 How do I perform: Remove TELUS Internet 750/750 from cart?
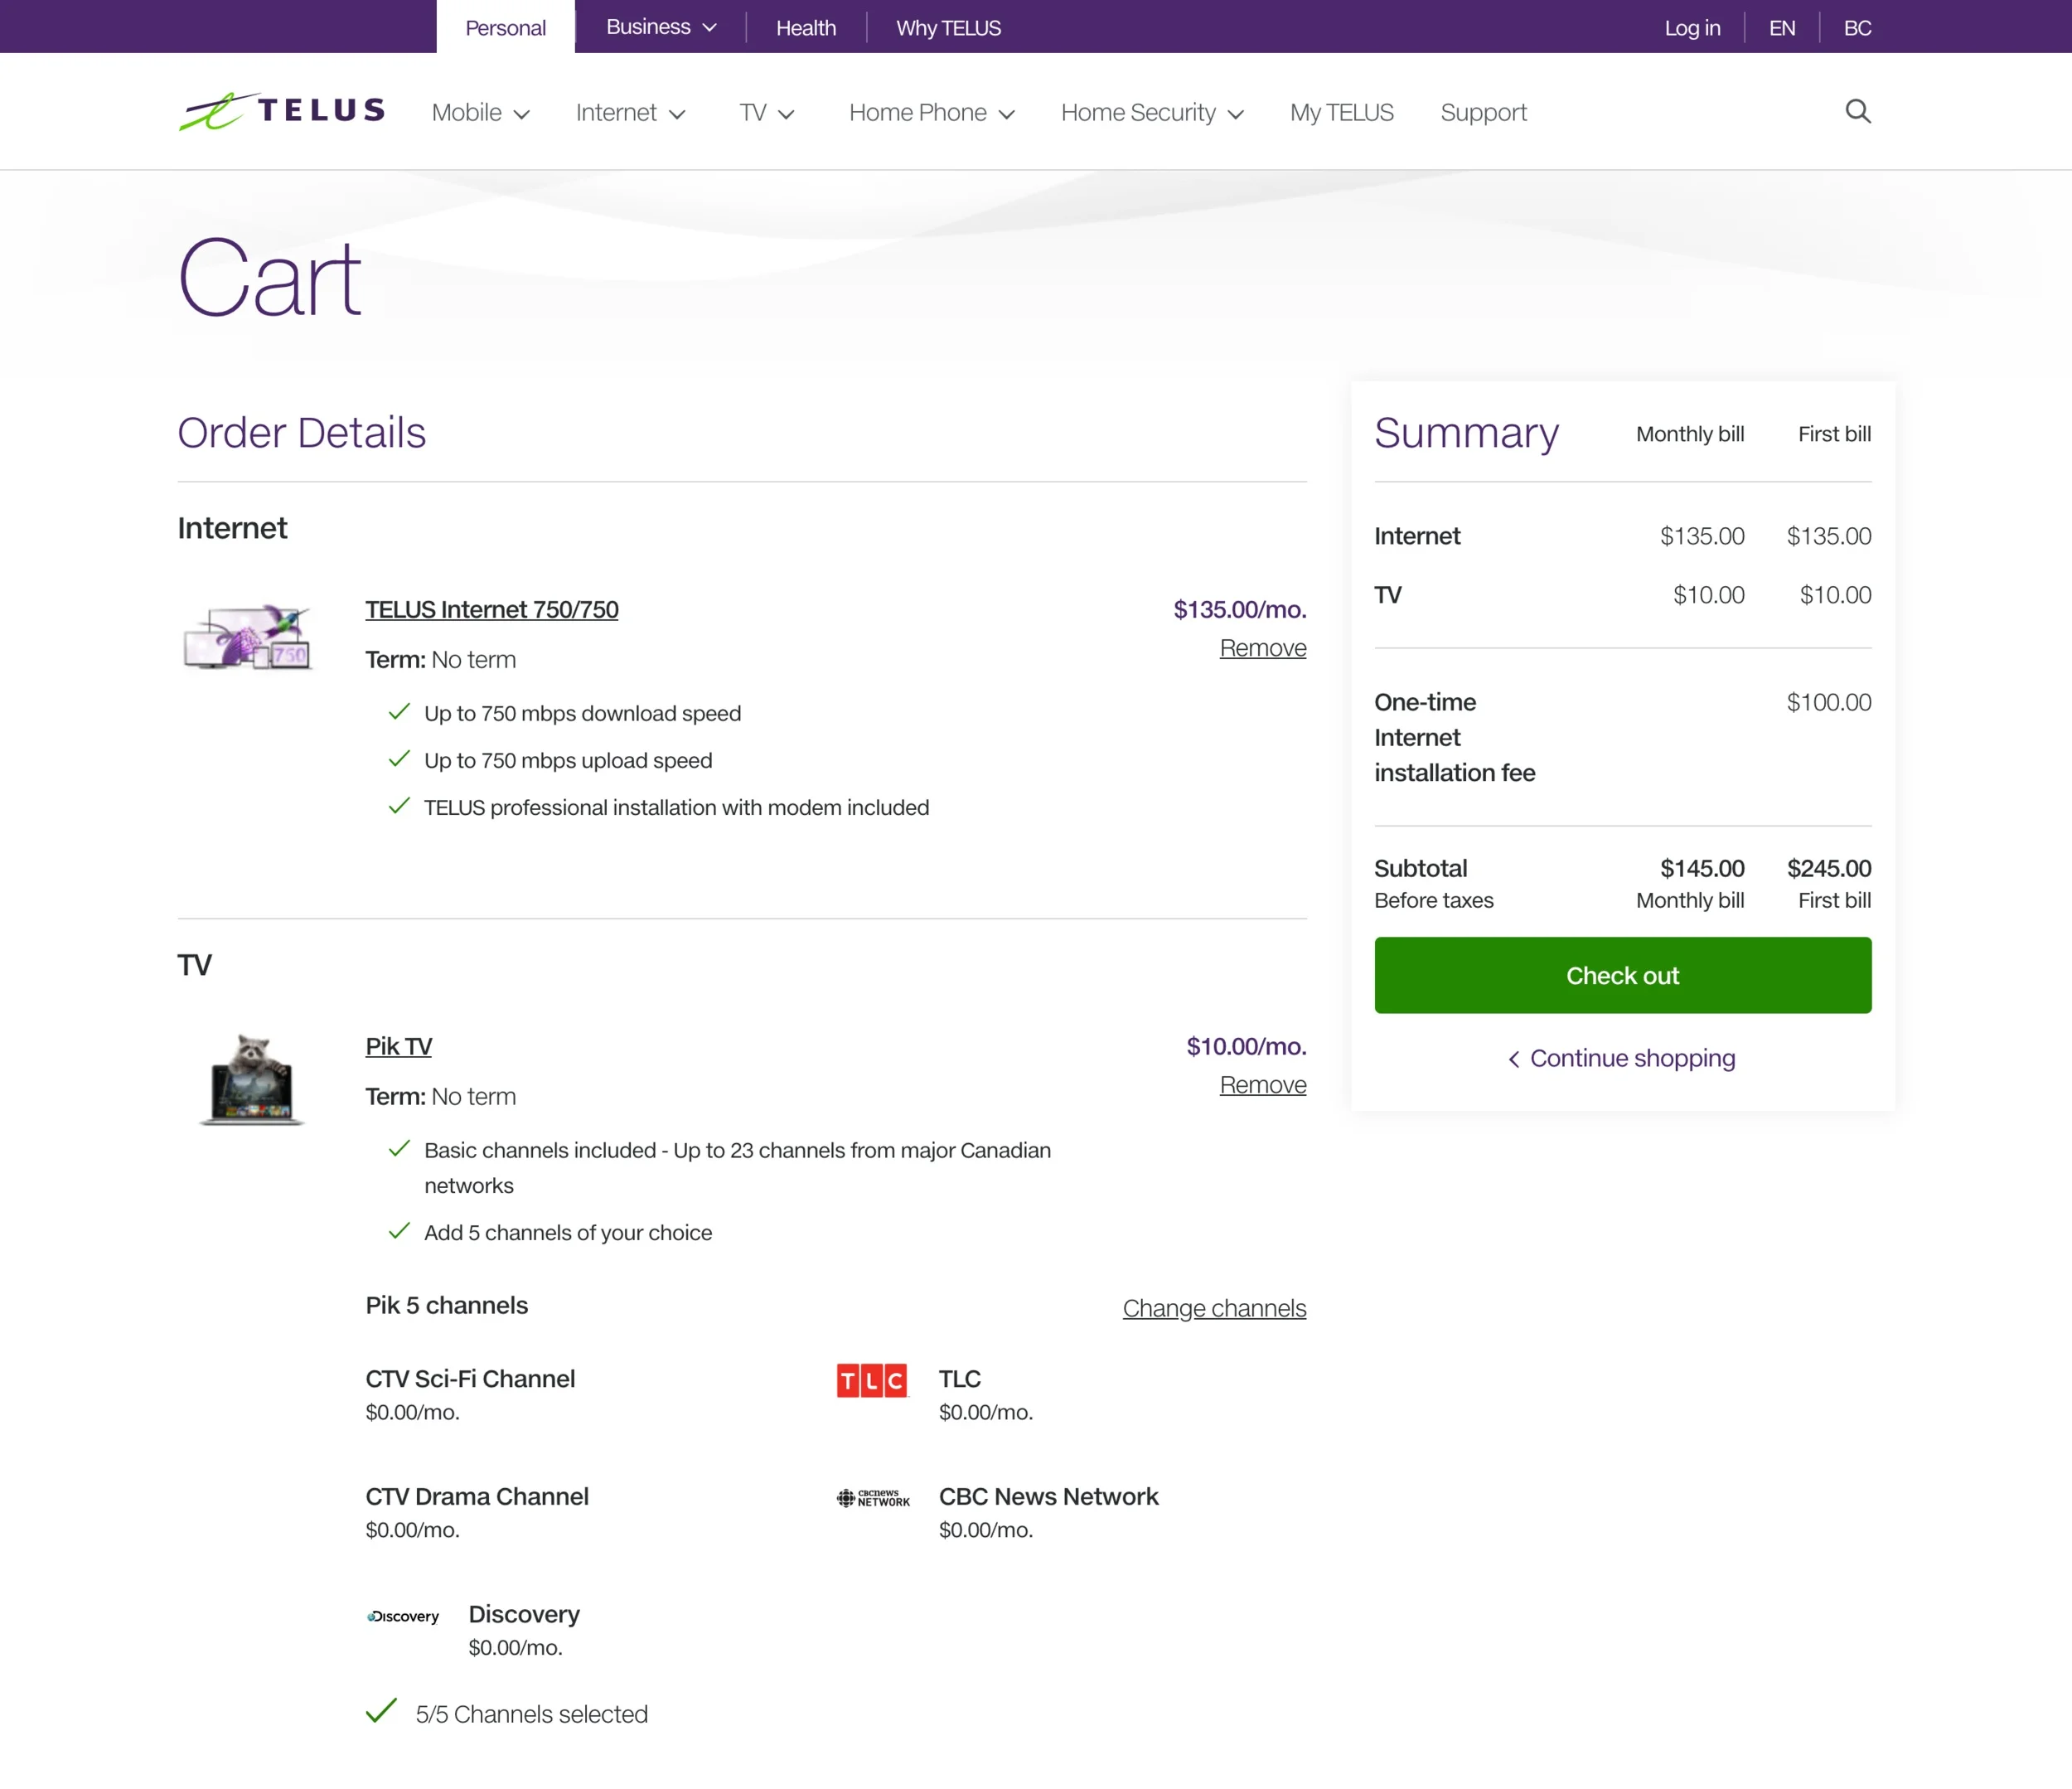click(x=1262, y=648)
